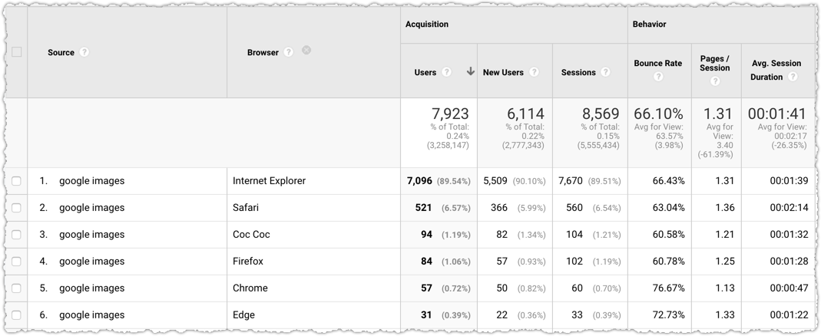
Task: Open help icon next to Browser header
Action: point(289,52)
